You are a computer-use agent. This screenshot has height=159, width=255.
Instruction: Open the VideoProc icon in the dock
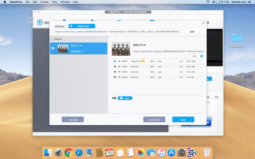click(x=192, y=152)
